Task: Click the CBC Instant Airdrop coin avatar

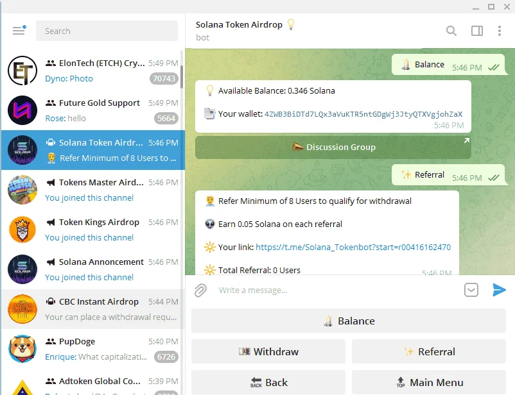Action: pos(22,309)
